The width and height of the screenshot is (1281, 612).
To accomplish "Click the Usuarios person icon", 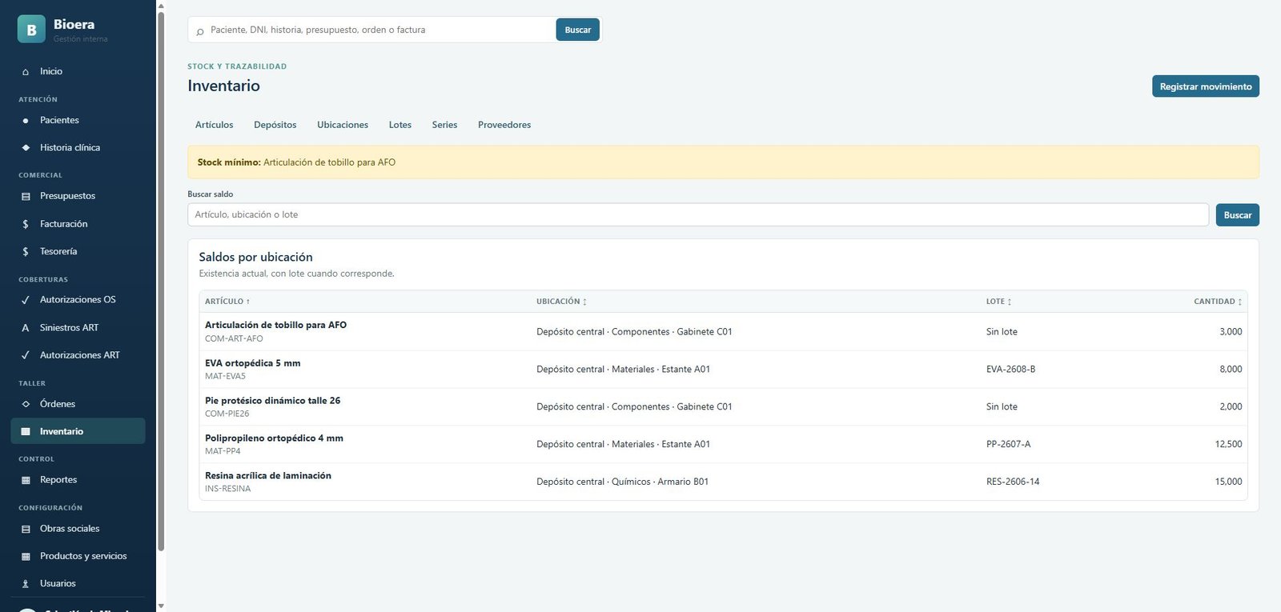I will pos(26,584).
